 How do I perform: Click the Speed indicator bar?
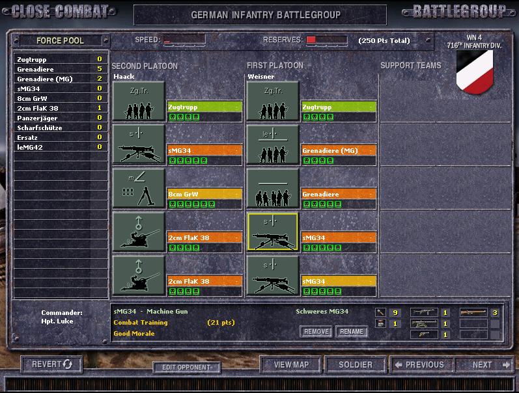point(184,40)
